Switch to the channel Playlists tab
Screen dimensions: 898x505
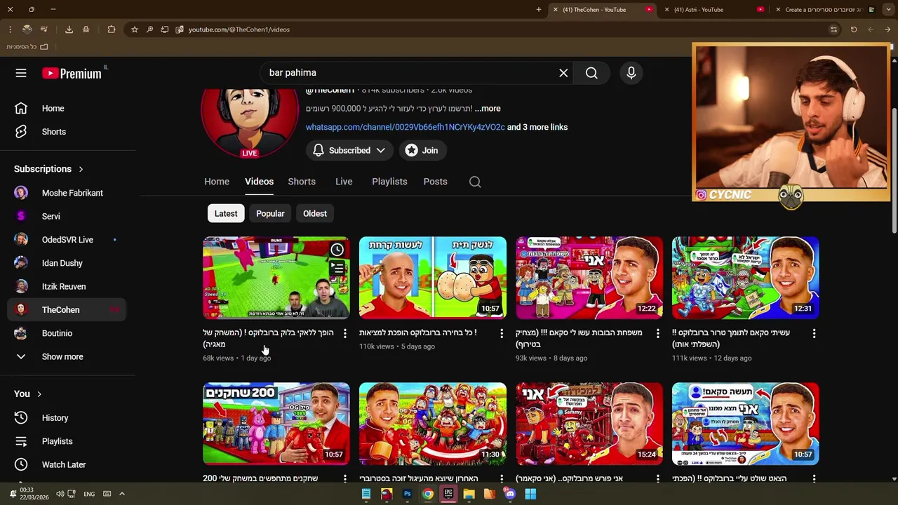point(389,182)
